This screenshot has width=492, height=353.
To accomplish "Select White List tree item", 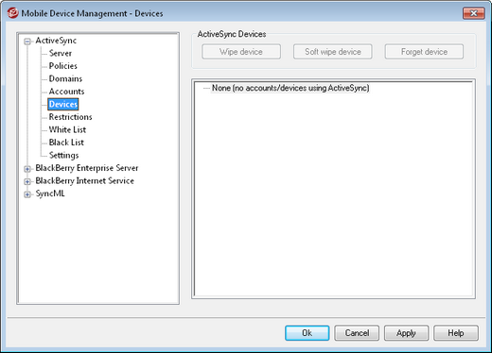I will pos(67,129).
